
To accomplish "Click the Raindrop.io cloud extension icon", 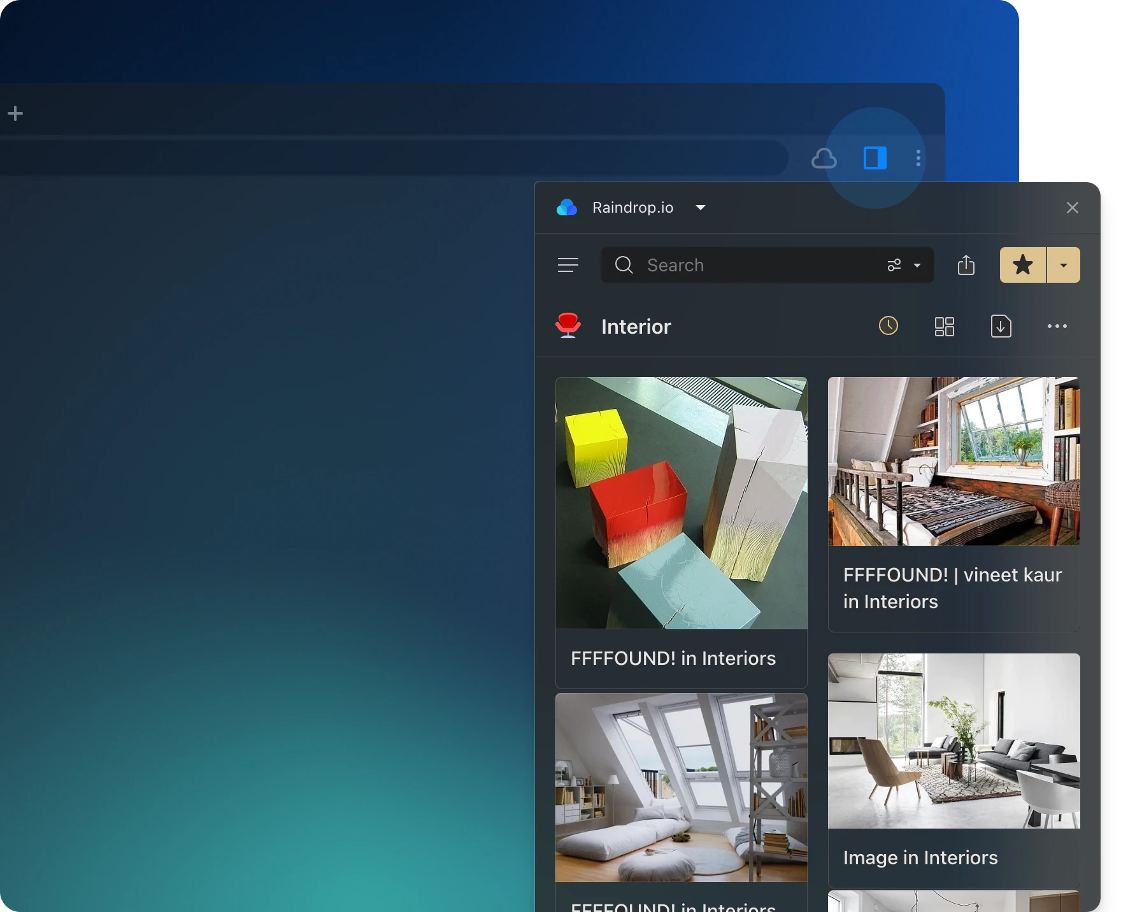I will 824,158.
